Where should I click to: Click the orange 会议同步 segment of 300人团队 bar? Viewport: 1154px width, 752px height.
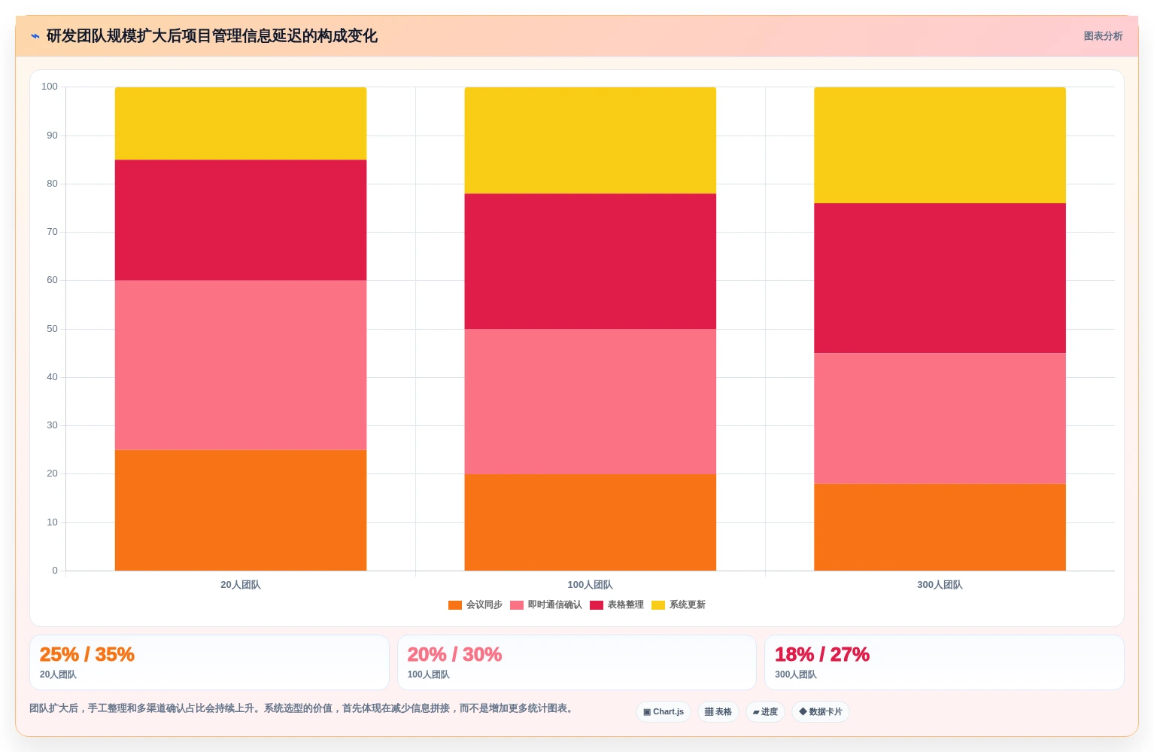(940, 527)
